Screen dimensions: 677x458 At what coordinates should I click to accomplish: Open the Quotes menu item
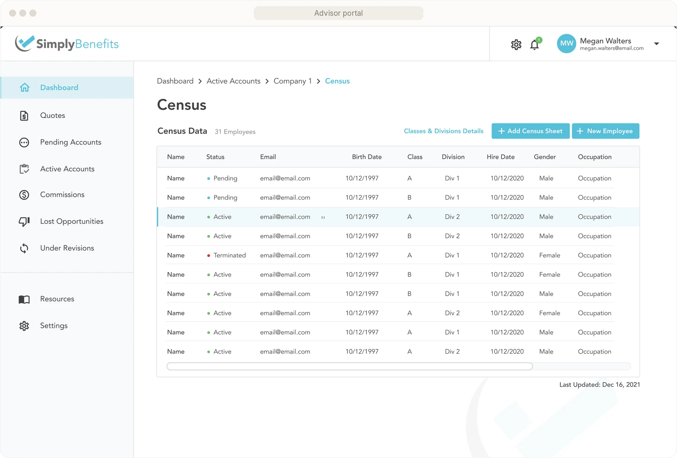point(53,115)
